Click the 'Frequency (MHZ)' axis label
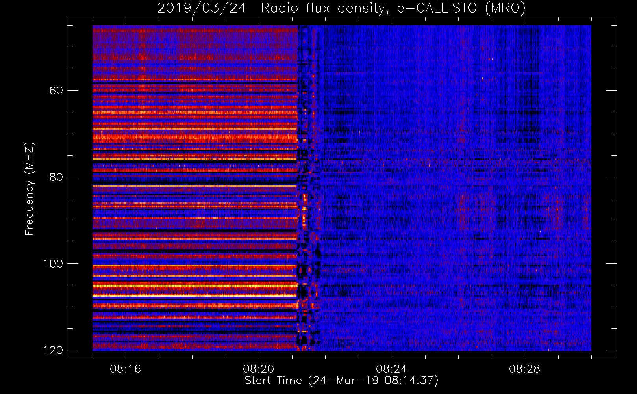 point(30,189)
